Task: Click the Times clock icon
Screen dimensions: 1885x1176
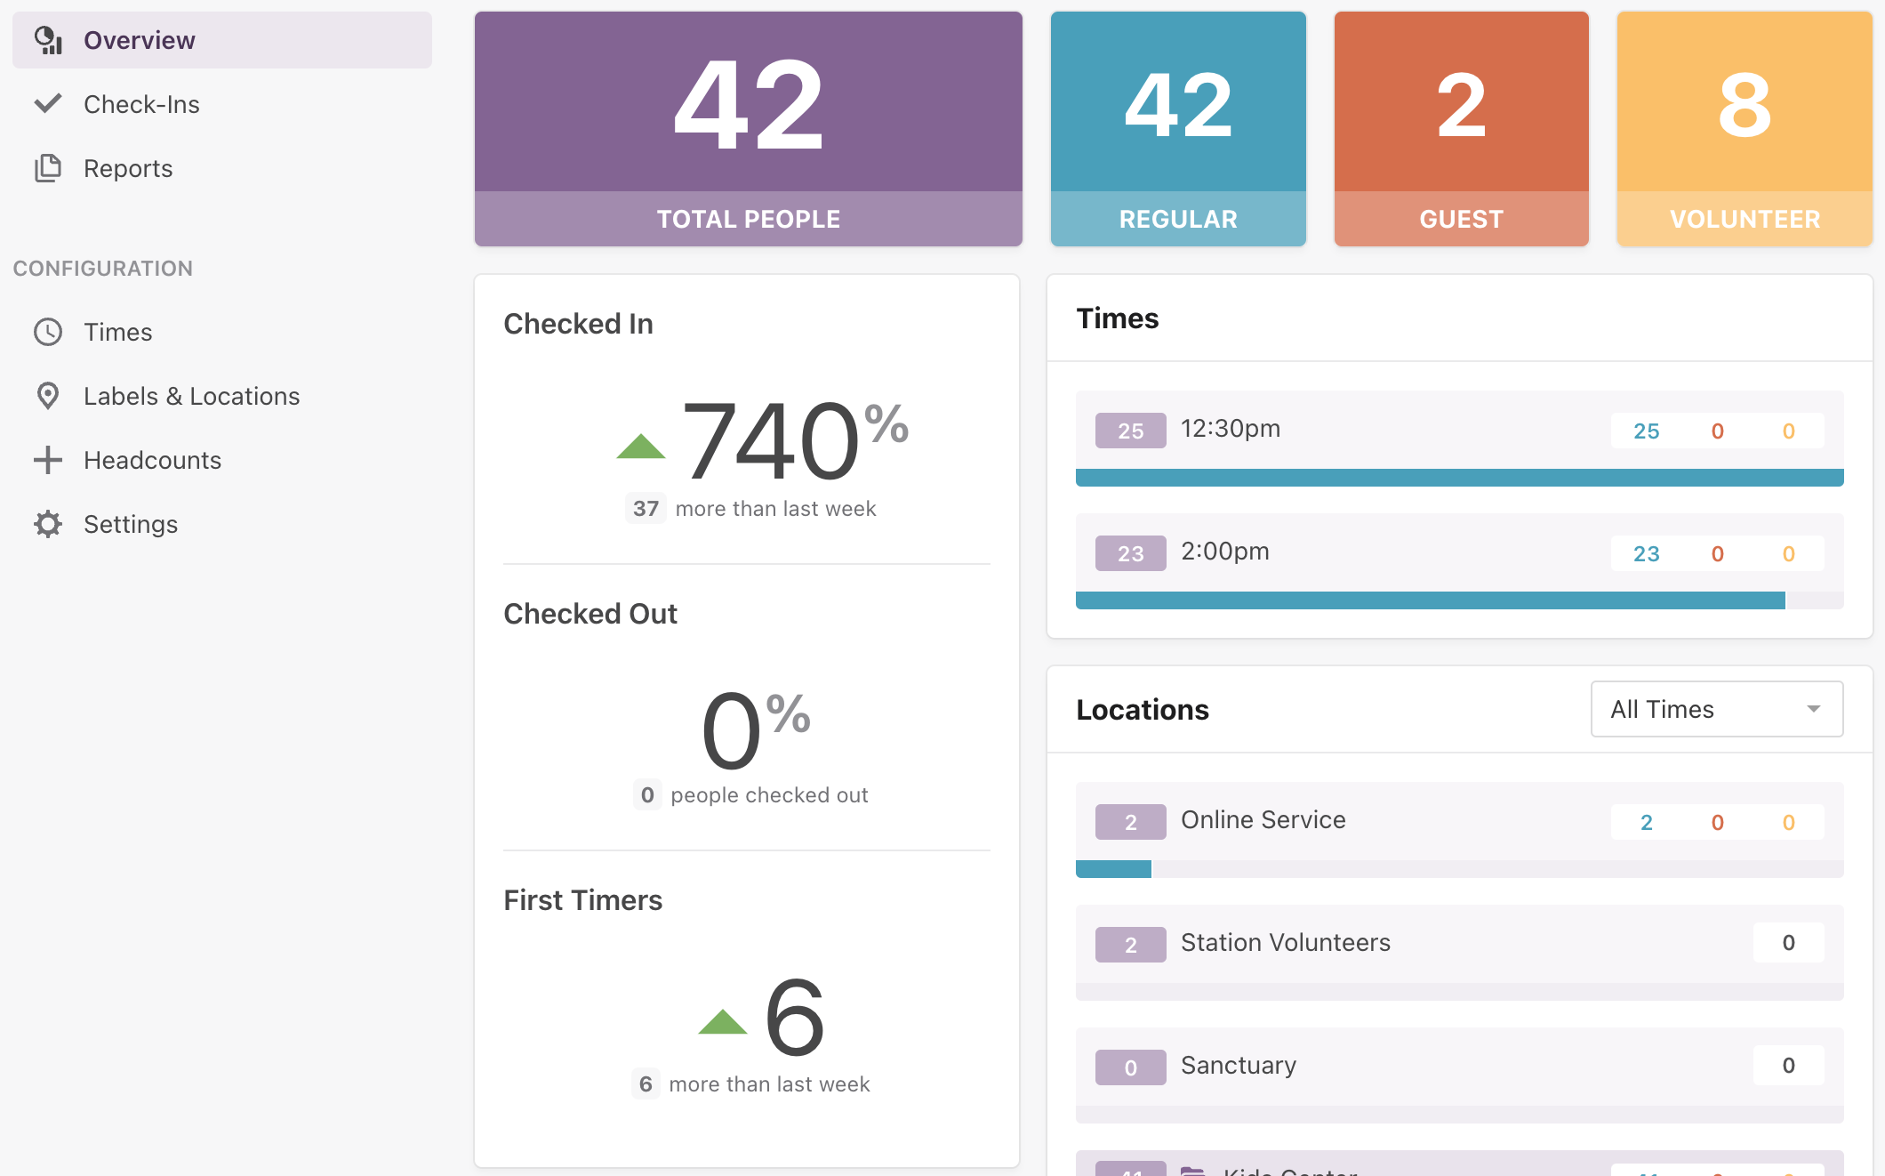Action: tap(48, 332)
